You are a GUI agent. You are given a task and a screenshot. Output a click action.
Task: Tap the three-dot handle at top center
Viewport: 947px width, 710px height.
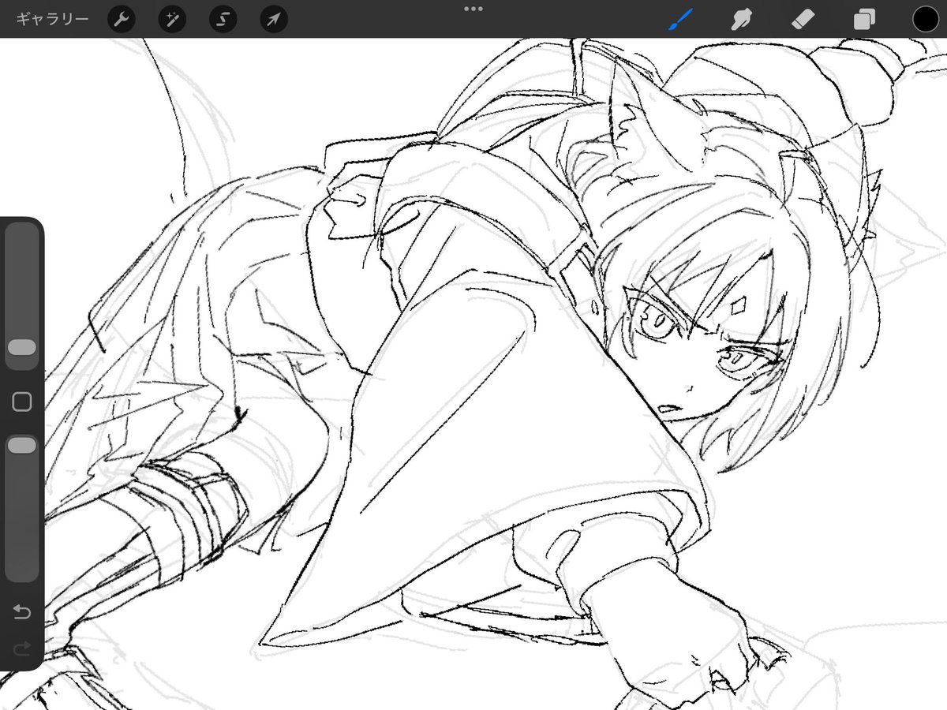coord(473,9)
